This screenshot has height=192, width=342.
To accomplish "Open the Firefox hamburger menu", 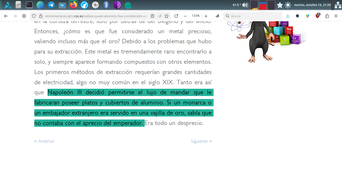I will point(336,16).
